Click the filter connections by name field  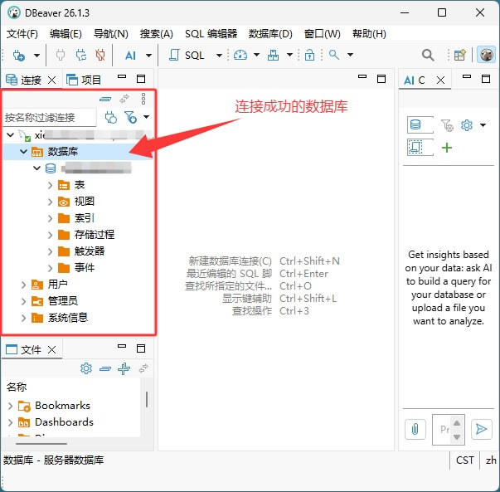[x=50, y=118]
